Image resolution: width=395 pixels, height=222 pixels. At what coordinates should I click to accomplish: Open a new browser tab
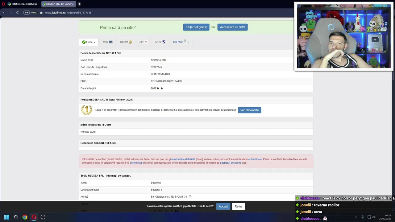[x=79, y=4]
